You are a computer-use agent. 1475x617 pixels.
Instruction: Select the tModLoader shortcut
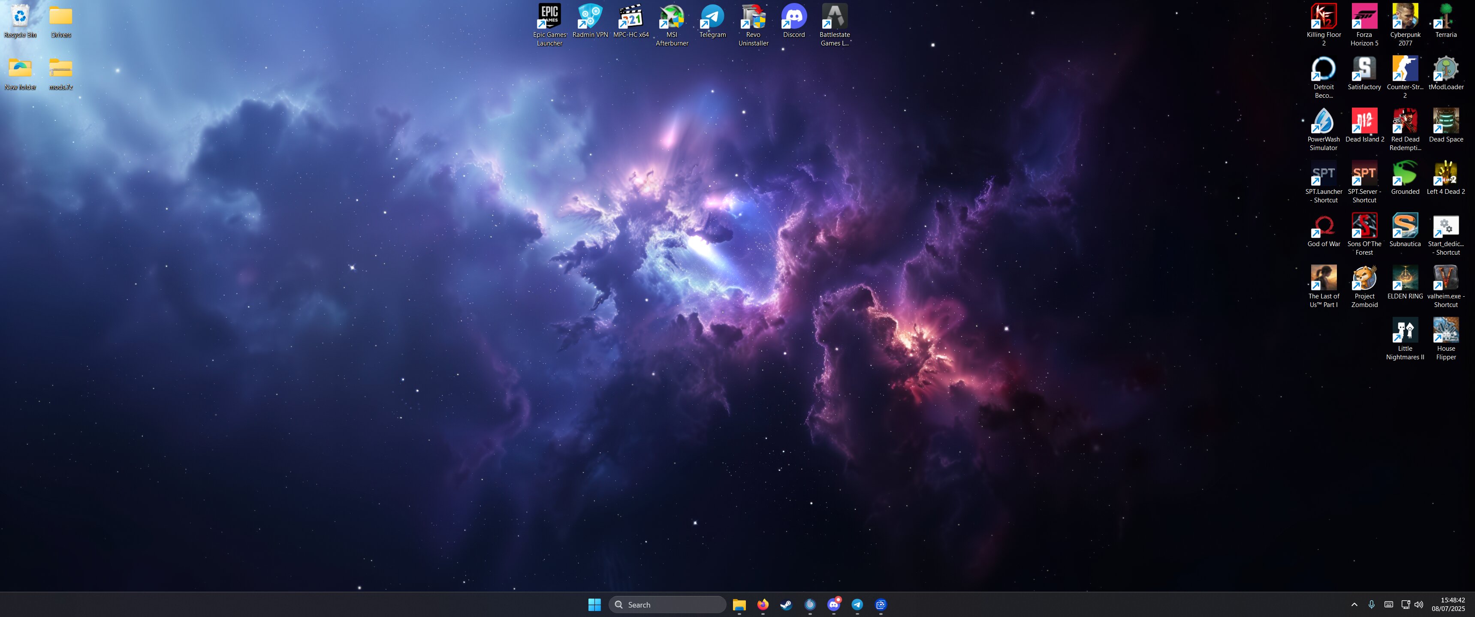coord(1445,73)
